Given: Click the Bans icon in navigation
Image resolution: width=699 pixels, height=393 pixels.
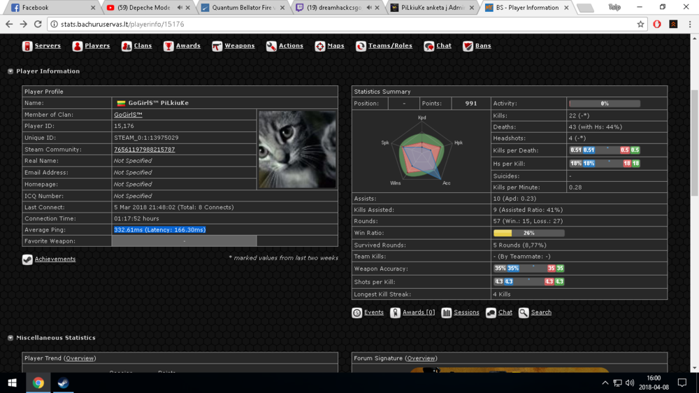Looking at the screenshot, I should (468, 46).
